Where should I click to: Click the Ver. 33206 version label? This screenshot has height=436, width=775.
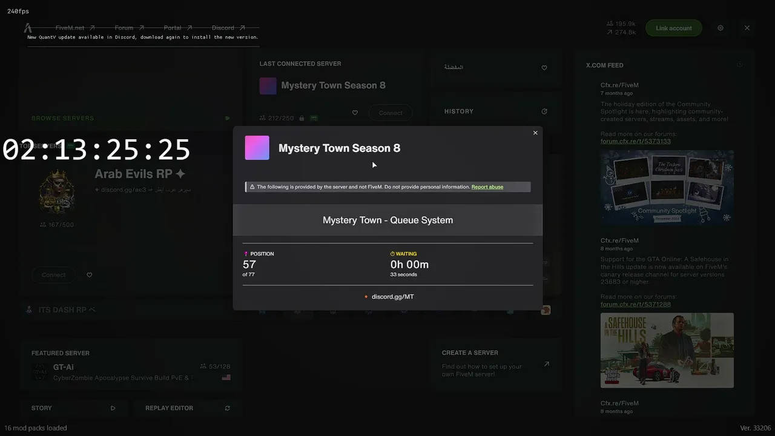coord(756,428)
